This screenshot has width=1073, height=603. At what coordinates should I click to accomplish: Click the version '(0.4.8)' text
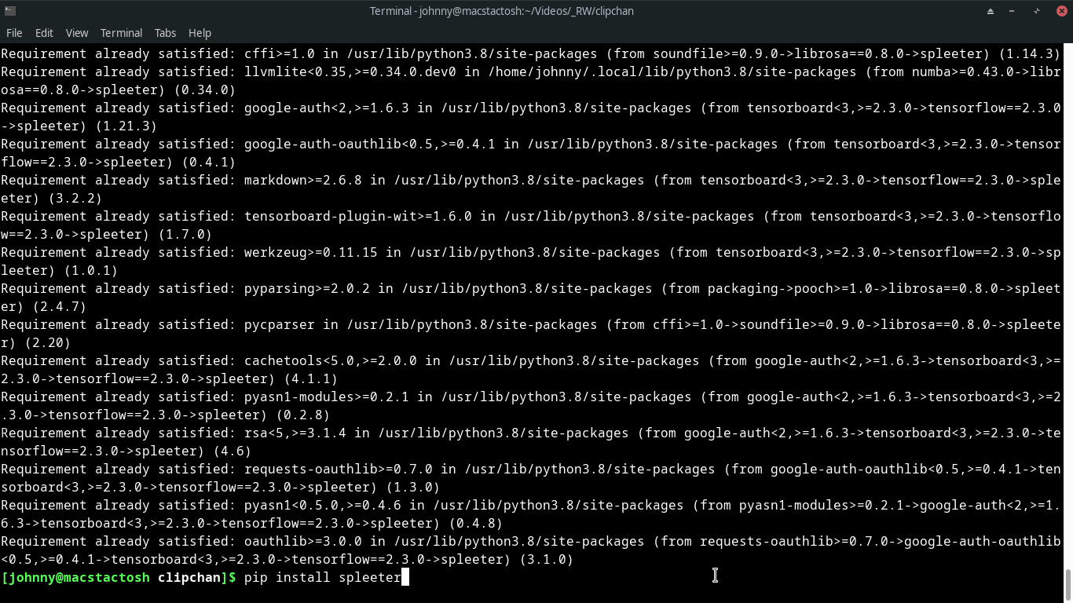click(x=476, y=524)
